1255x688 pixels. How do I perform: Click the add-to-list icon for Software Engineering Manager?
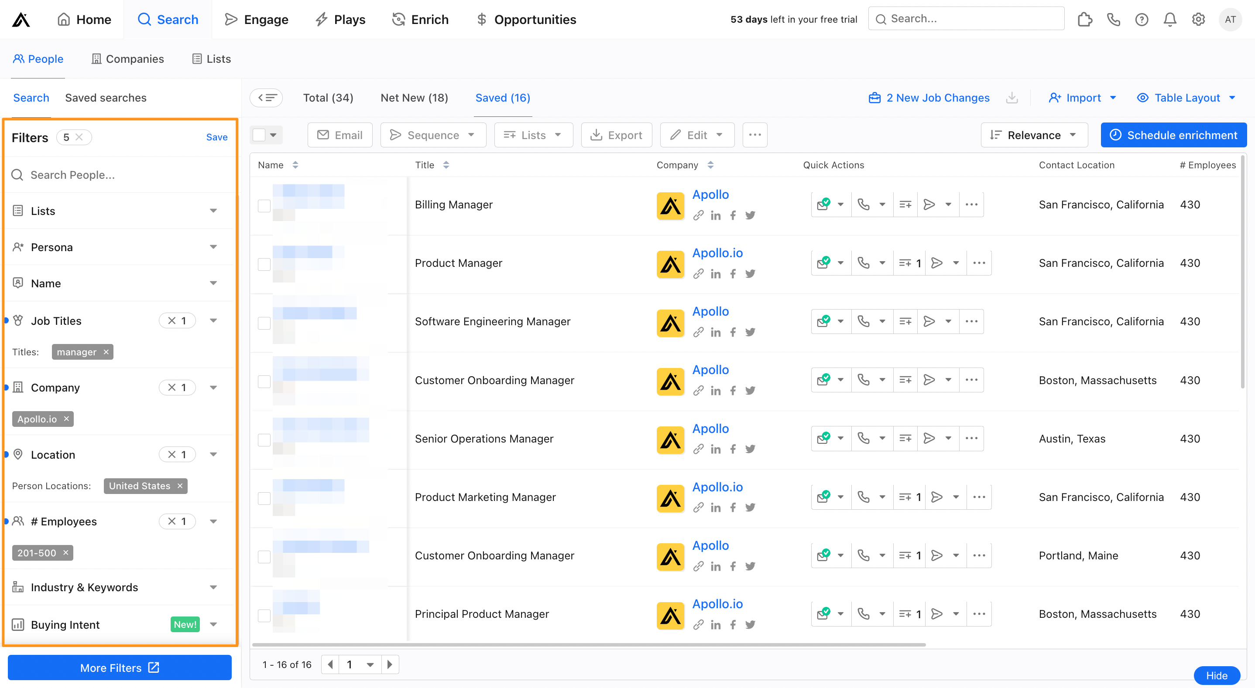tap(905, 321)
